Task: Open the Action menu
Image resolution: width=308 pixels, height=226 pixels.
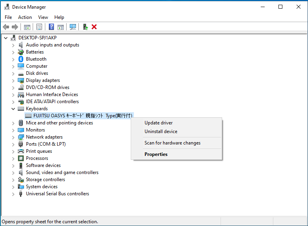Action: click(x=25, y=17)
